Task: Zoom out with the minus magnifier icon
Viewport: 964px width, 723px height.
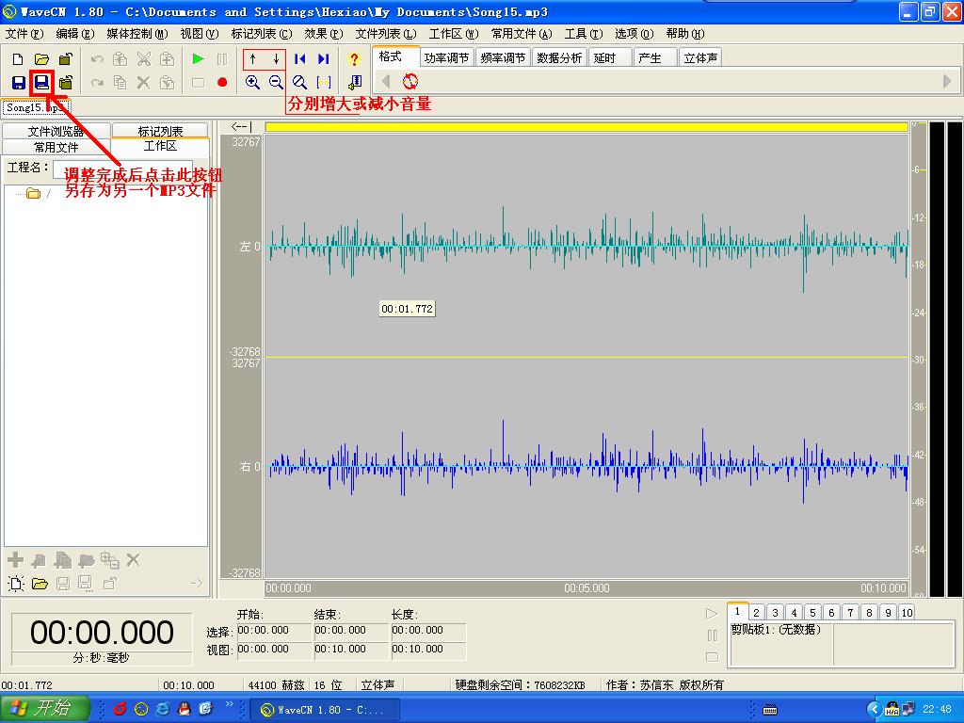Action: (x=276, y=83)
